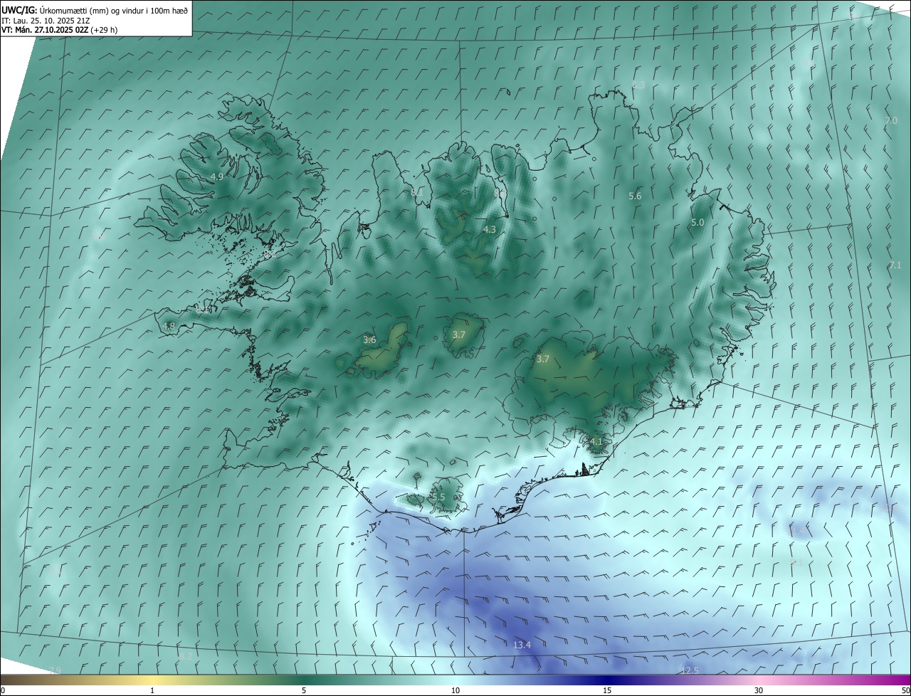Click the colour scale tick label 30
The image size is (911, 696).
[759, 690]
